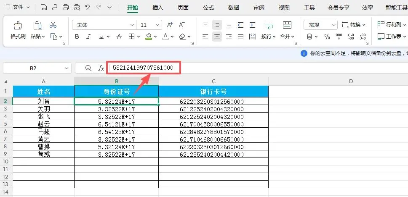Viewport: 408px width, 197px height.
Task: Select column C header
Action: point(213,81)
